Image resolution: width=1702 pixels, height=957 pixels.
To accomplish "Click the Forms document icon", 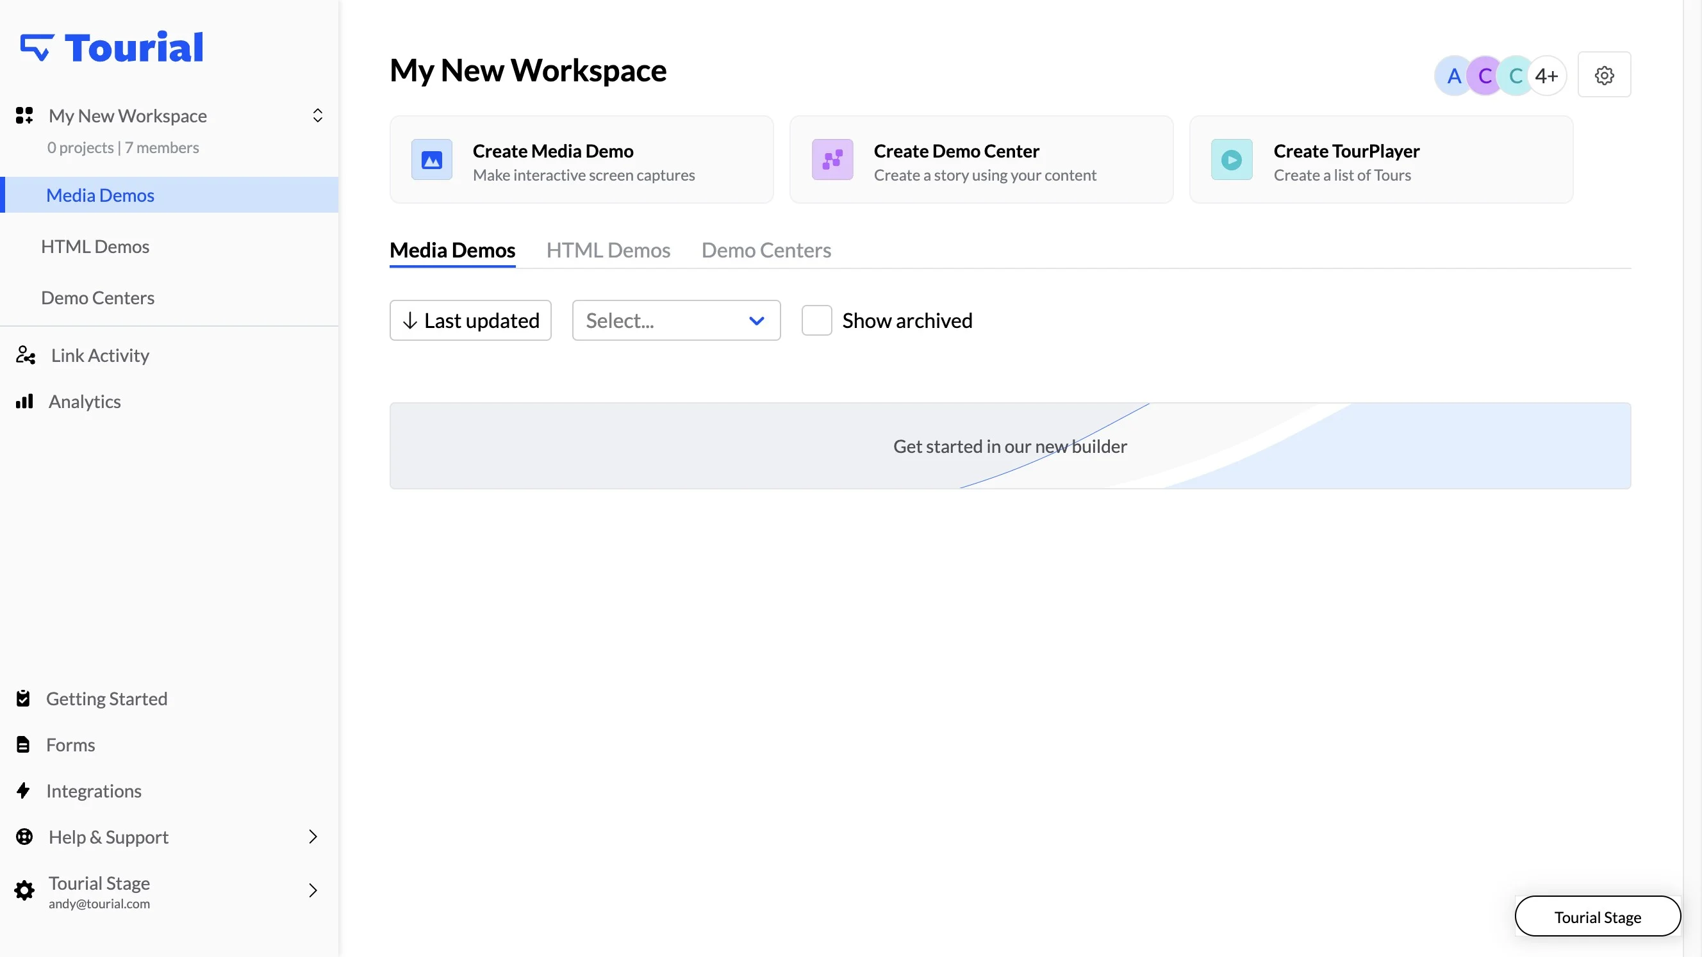I will pos(23,745).
